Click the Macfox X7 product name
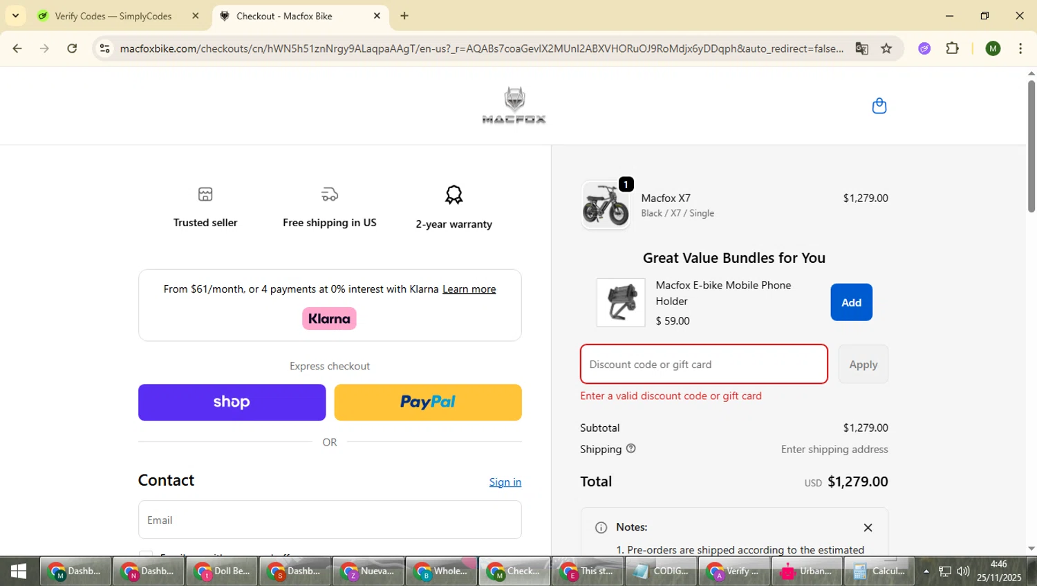 [666, 198]
